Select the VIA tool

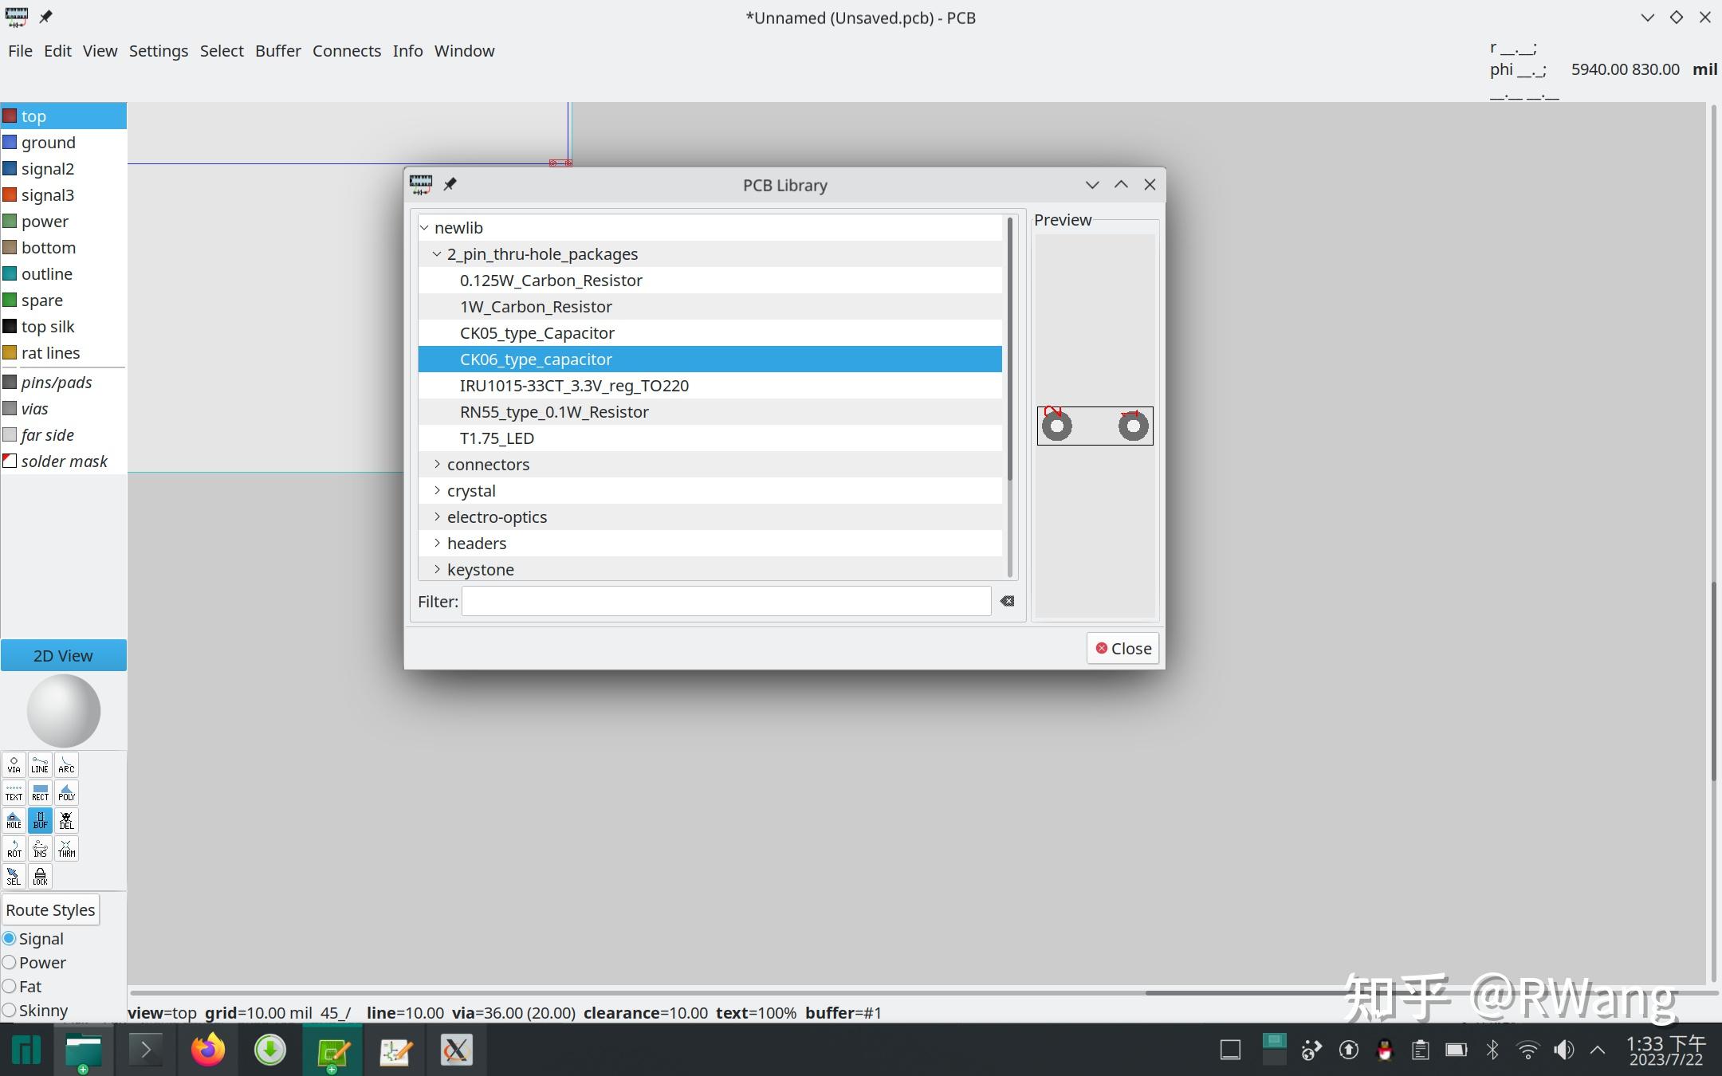click(14, 765)
